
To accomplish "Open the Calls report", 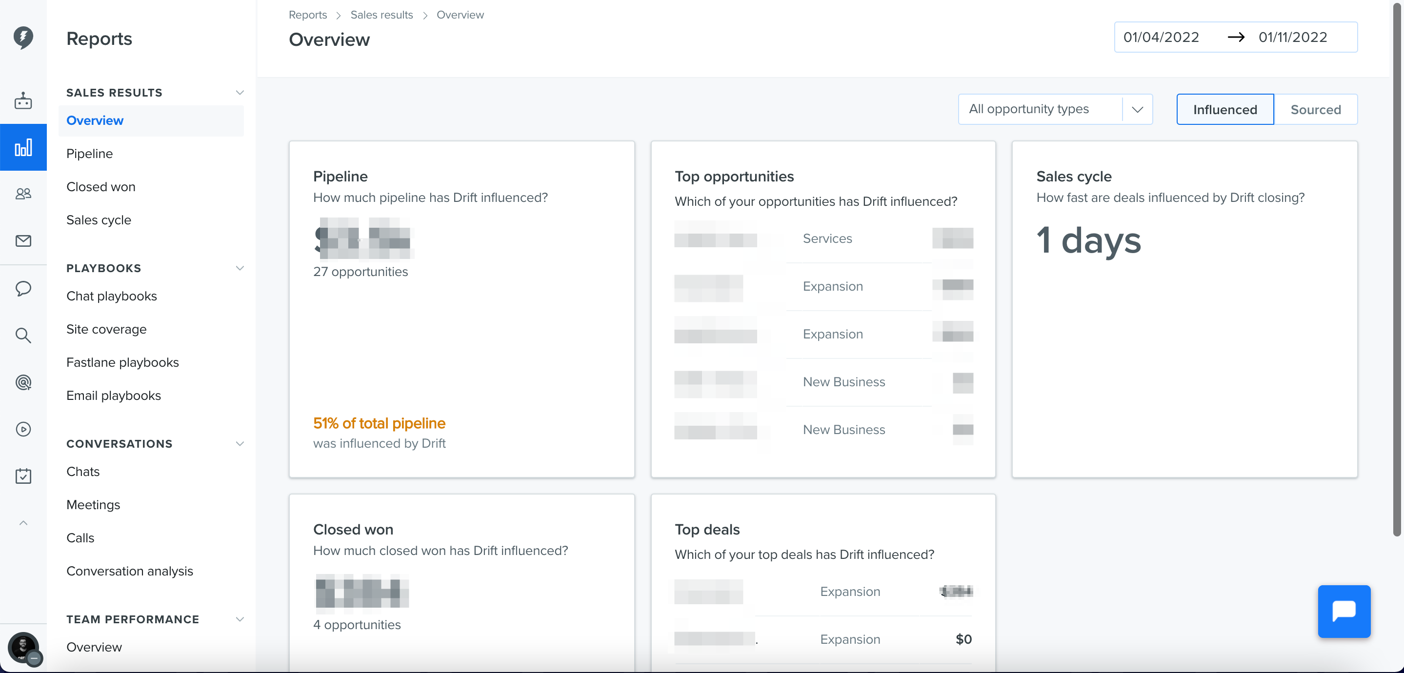I will tap(80, 538).
